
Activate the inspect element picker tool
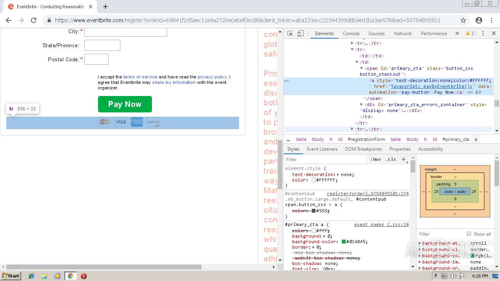click(290, 34)
